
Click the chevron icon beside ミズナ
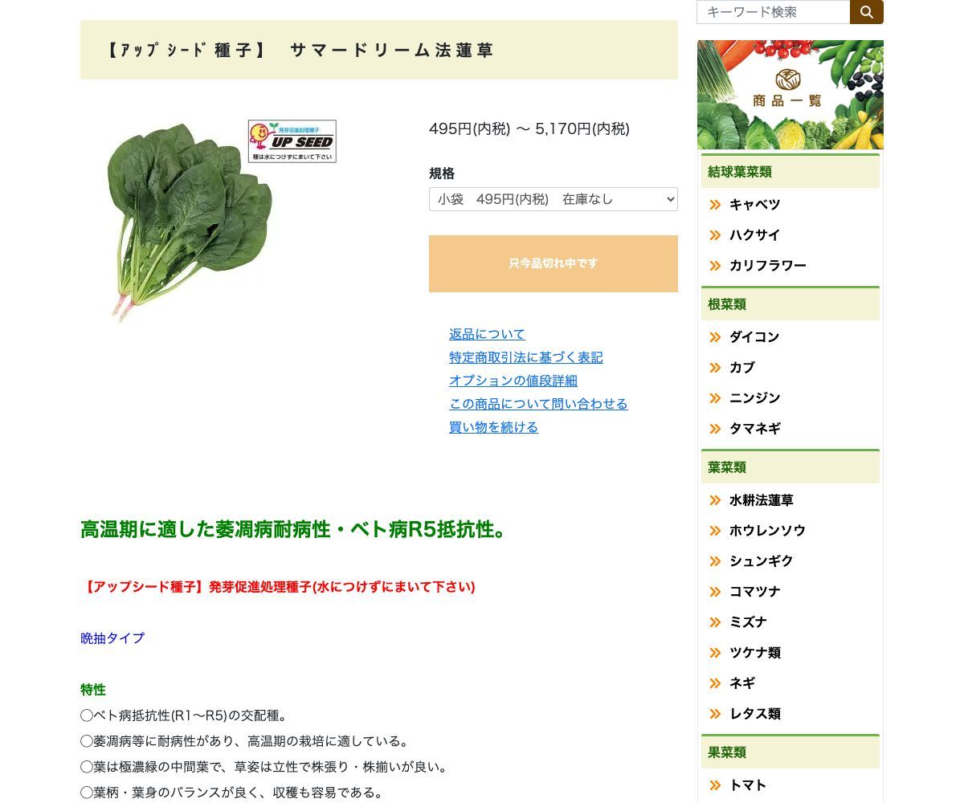tap(715, 622)
